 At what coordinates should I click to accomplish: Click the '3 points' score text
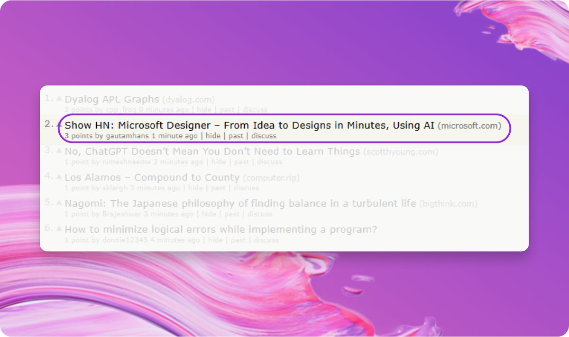[x=79, y=136]
